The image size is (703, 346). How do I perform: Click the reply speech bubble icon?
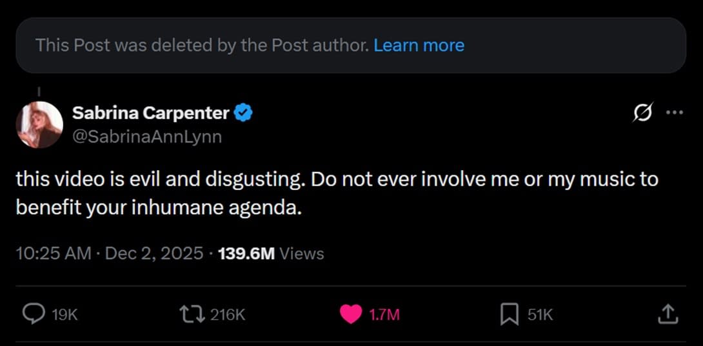coord(33,314)
